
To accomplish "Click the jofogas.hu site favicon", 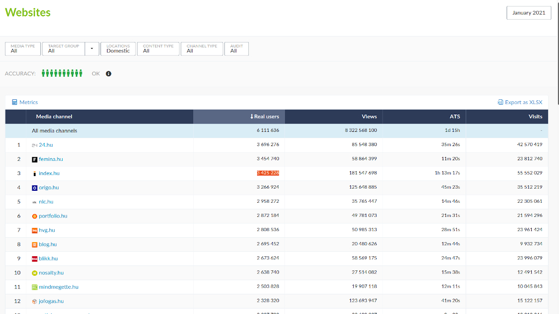I will pos(34,301).
